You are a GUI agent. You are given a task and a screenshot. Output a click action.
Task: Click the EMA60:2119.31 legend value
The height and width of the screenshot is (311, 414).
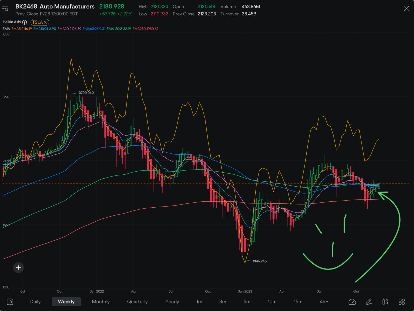coord(94,29)
